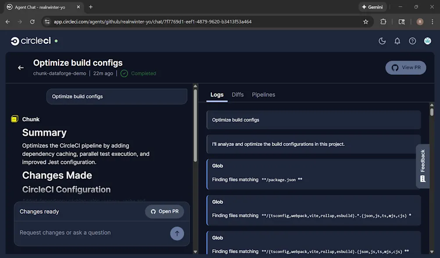Click the Changes Made heading
The height and width of the screenshot is (258, 440).
(x=57, y=175)
